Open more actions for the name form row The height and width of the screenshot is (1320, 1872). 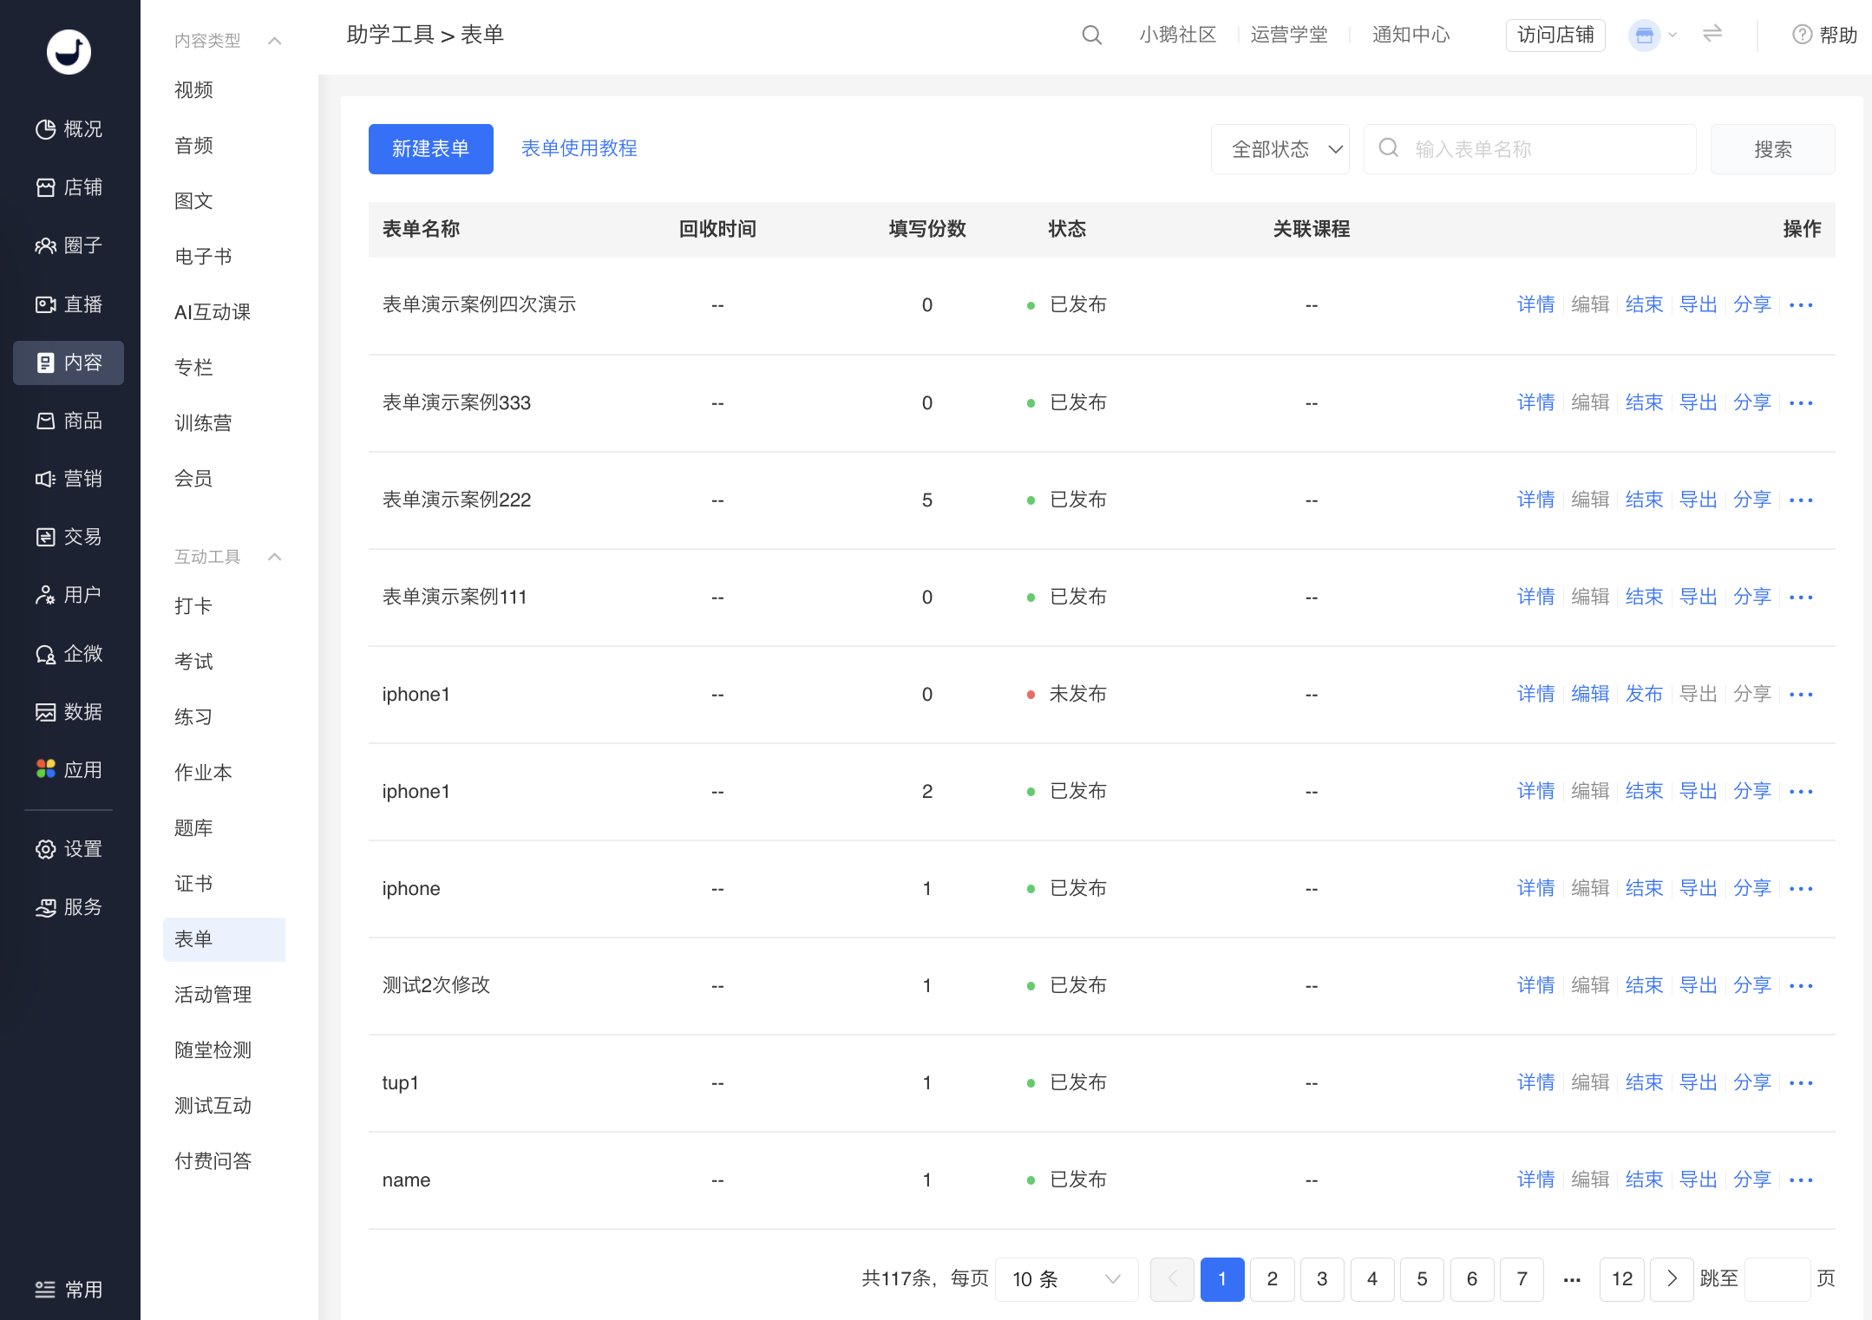pyautogui.click(x=1801, y=1180)
